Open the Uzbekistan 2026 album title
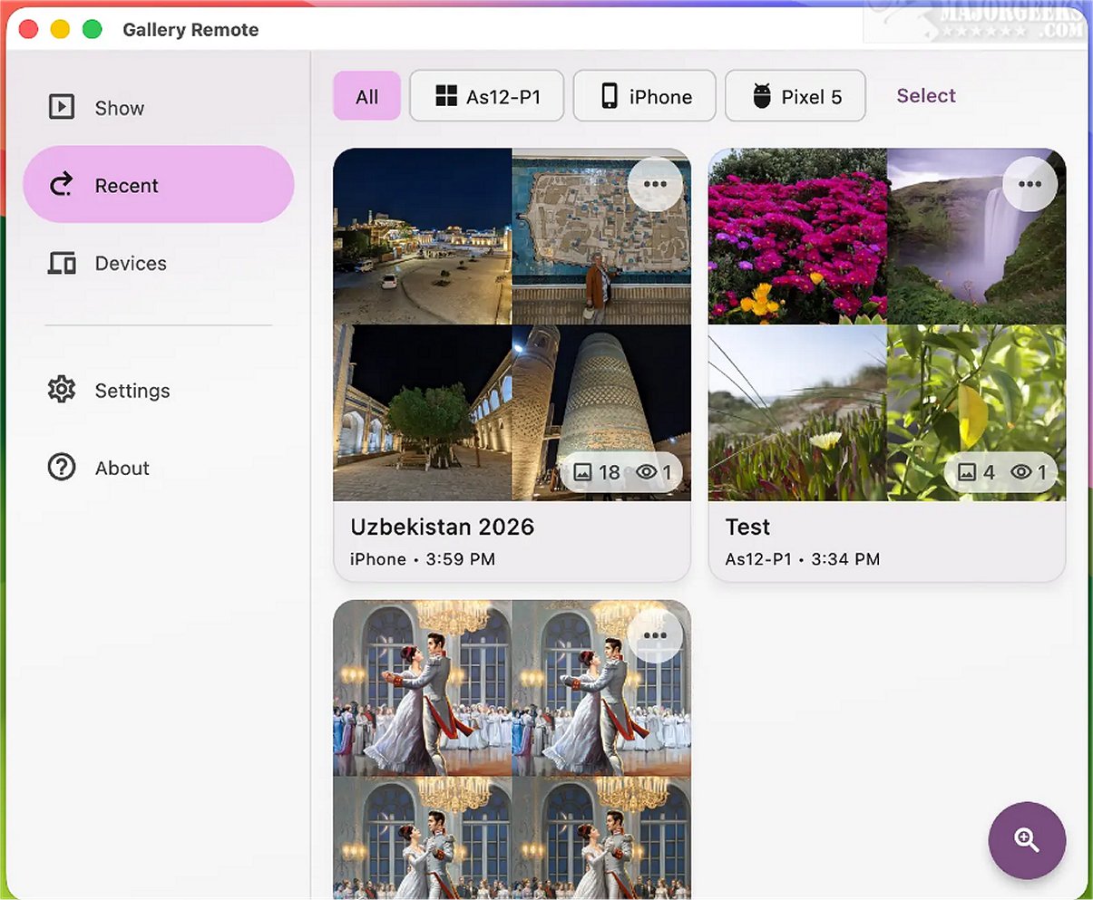The width and height of the screenshot is (1093, 900). pyautogui.click(x=443, y=527)
